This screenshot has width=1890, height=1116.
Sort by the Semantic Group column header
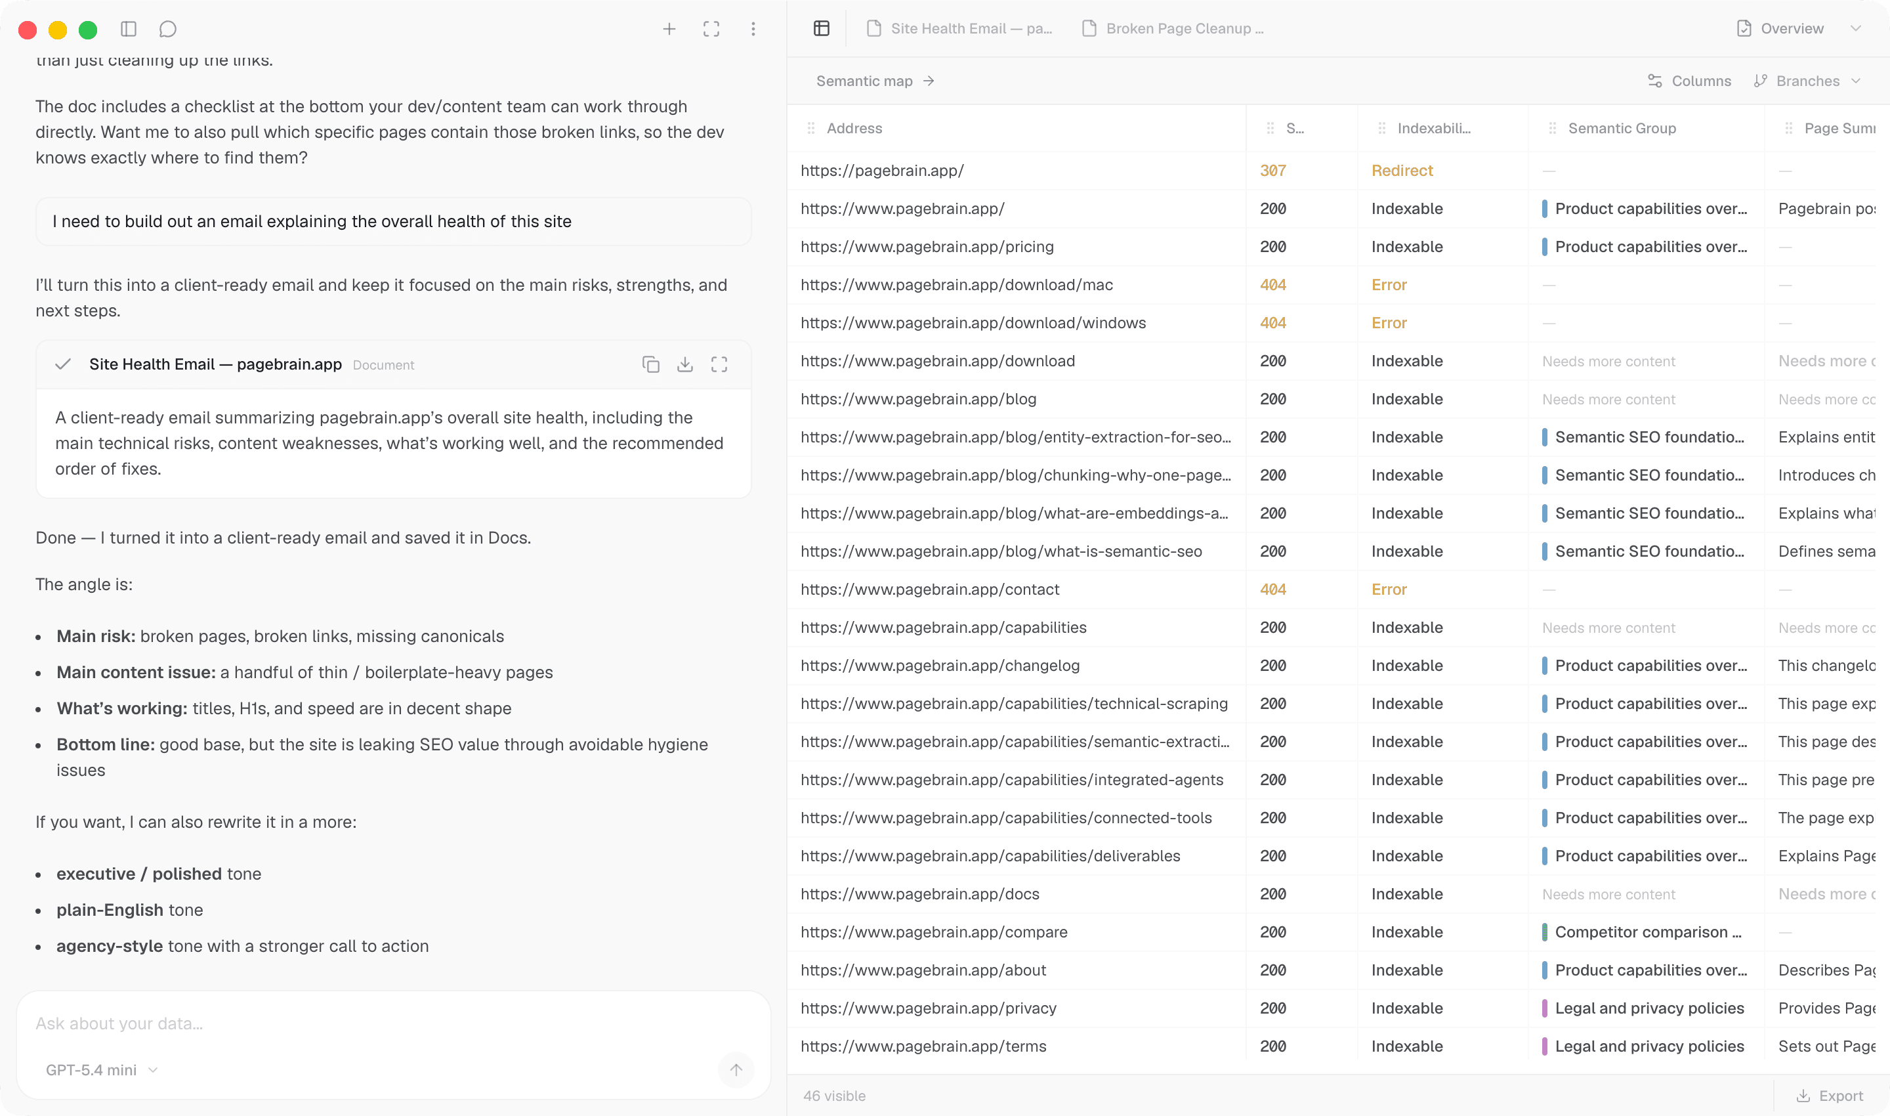(1622, 129)
